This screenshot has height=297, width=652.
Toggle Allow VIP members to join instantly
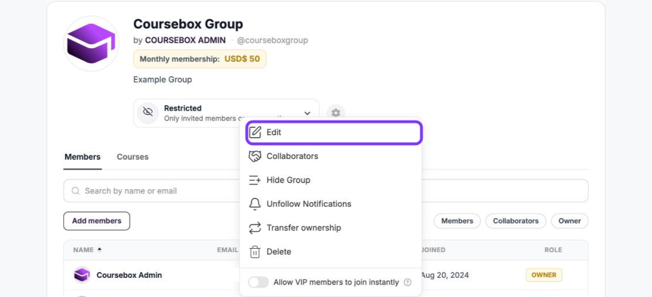(259, 282)
